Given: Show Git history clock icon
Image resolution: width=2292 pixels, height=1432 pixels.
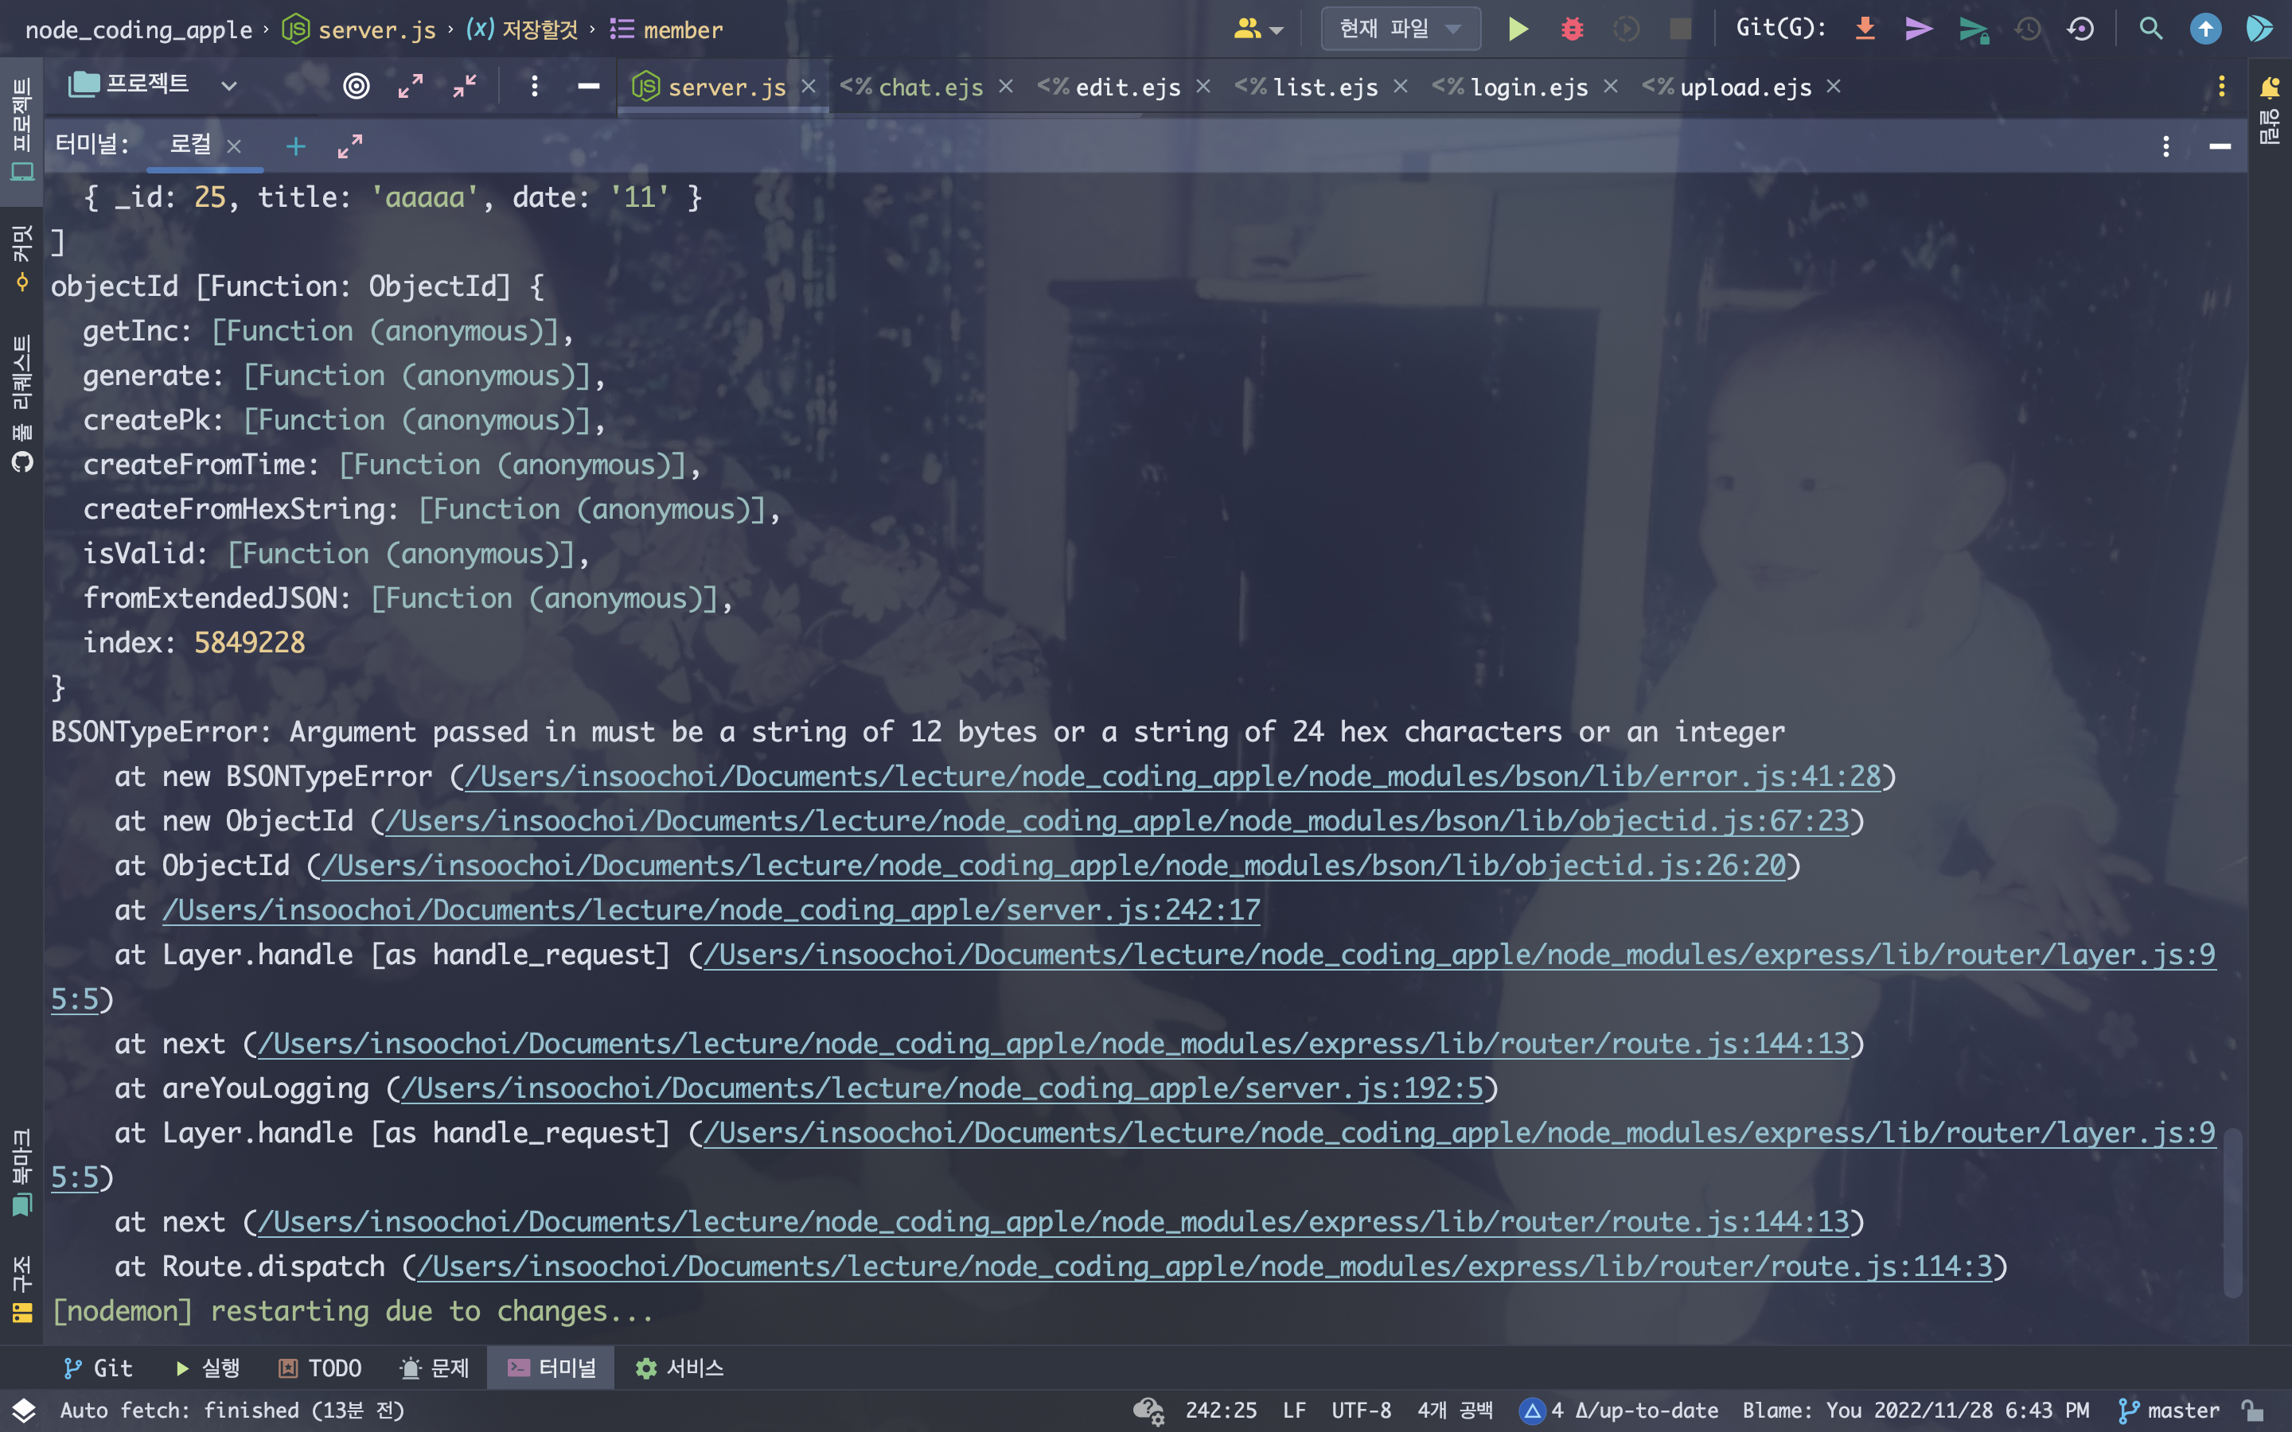Looking at the screenshot, I should pos(2028,29).
